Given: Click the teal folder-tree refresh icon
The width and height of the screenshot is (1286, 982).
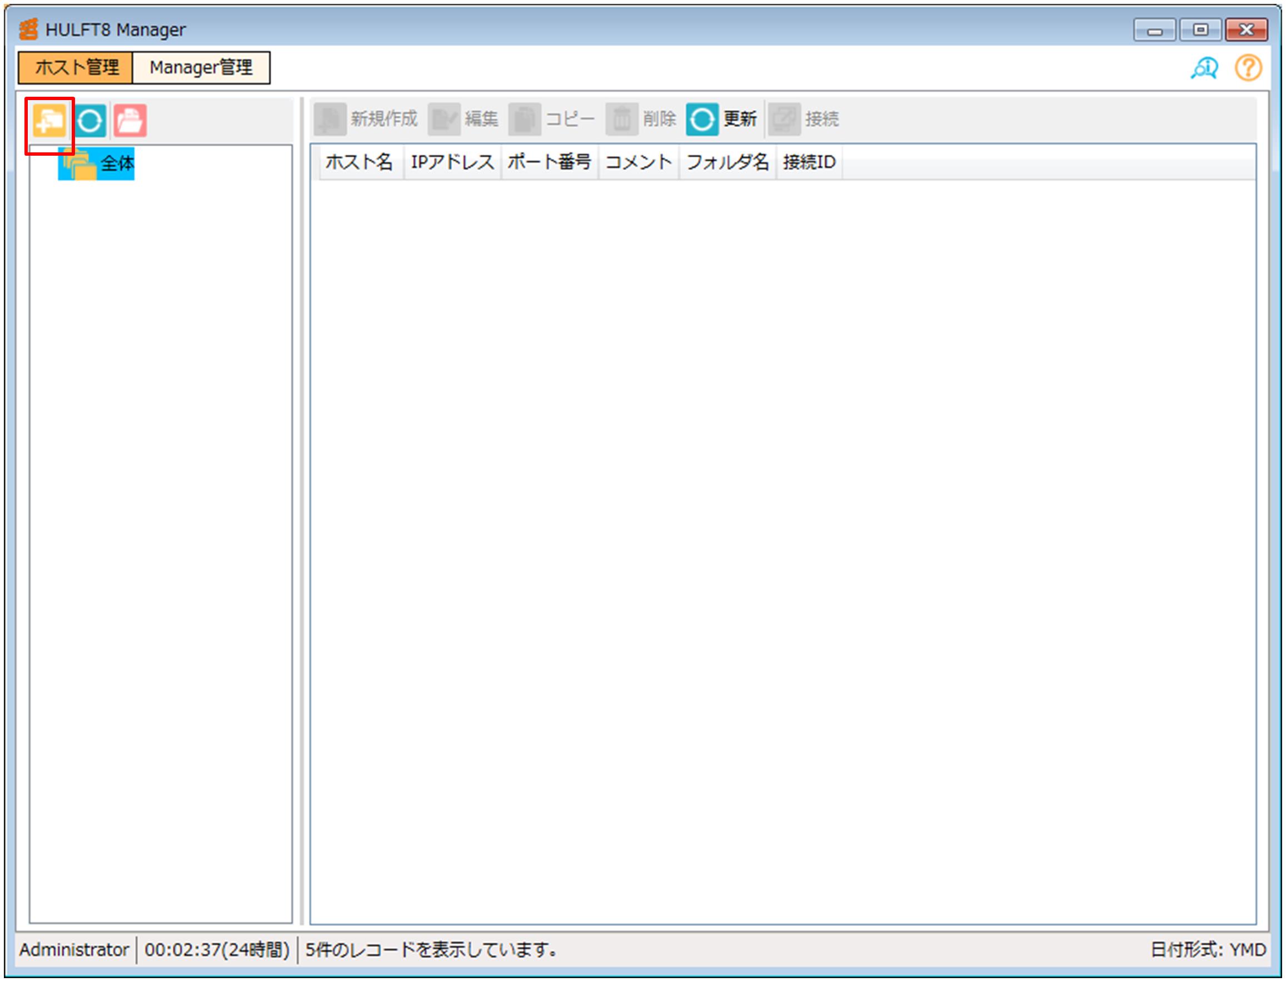Looking at the screenshot, I should pyautogui.click(x=90, y=121).
